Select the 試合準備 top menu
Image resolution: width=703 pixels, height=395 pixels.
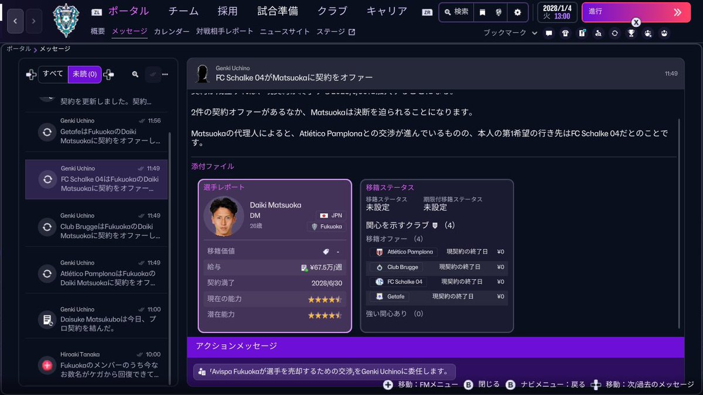click(x=278, y=11)
